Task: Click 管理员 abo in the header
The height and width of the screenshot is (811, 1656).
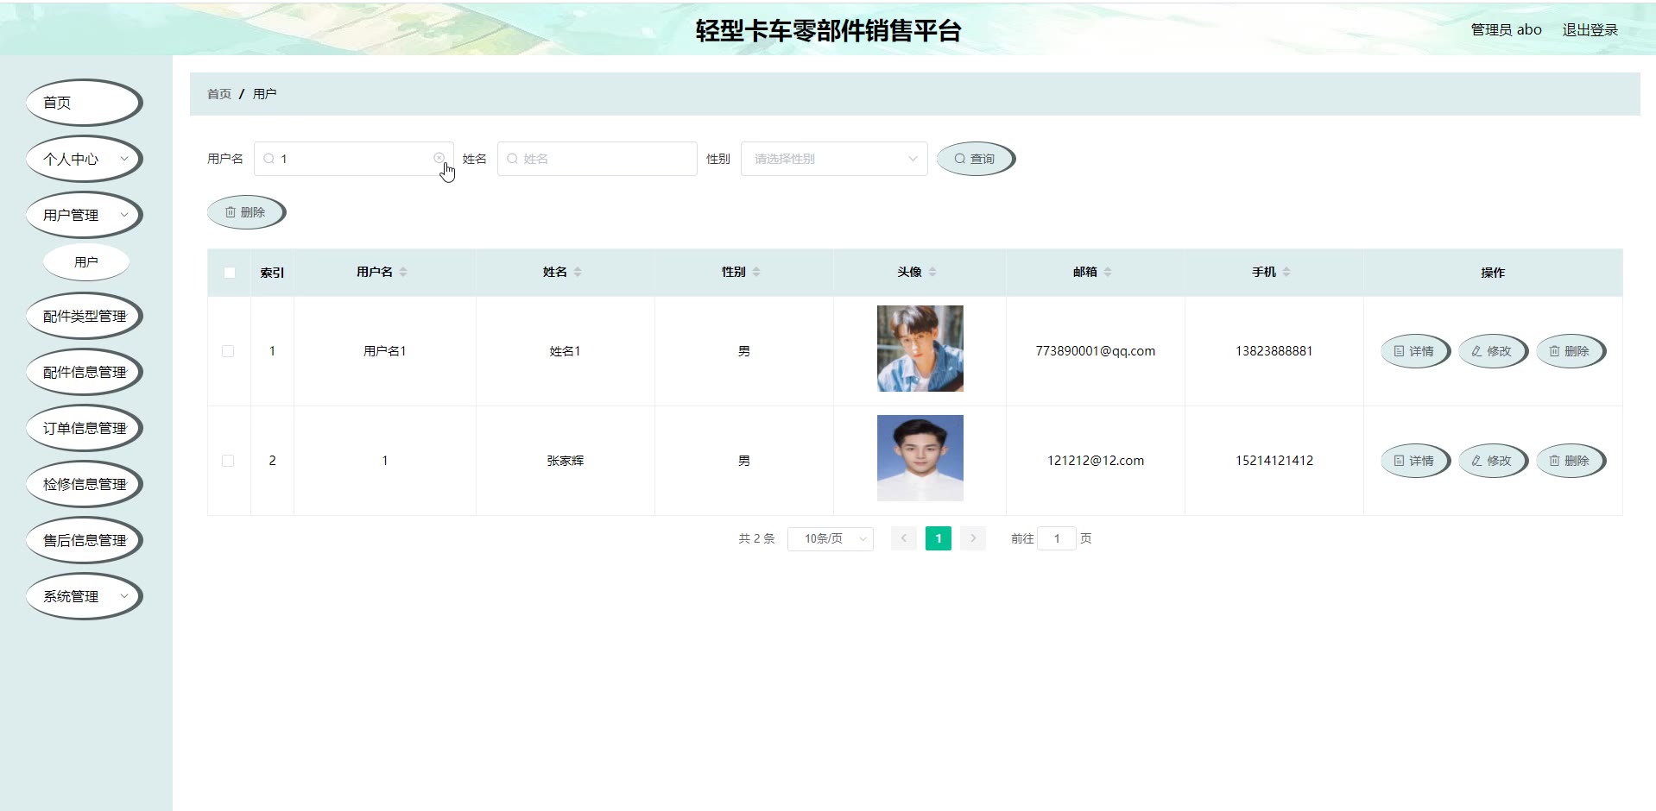Action: click(x=1506, y=30)
